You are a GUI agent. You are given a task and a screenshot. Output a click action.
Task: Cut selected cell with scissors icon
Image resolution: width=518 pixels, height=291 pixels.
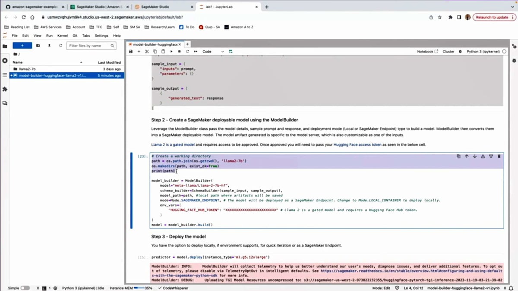tap(147, 51)
